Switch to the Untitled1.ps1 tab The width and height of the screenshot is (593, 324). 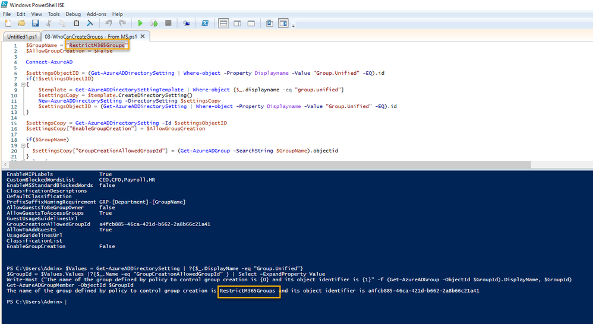pyautogui.click(x=22, y=37)
